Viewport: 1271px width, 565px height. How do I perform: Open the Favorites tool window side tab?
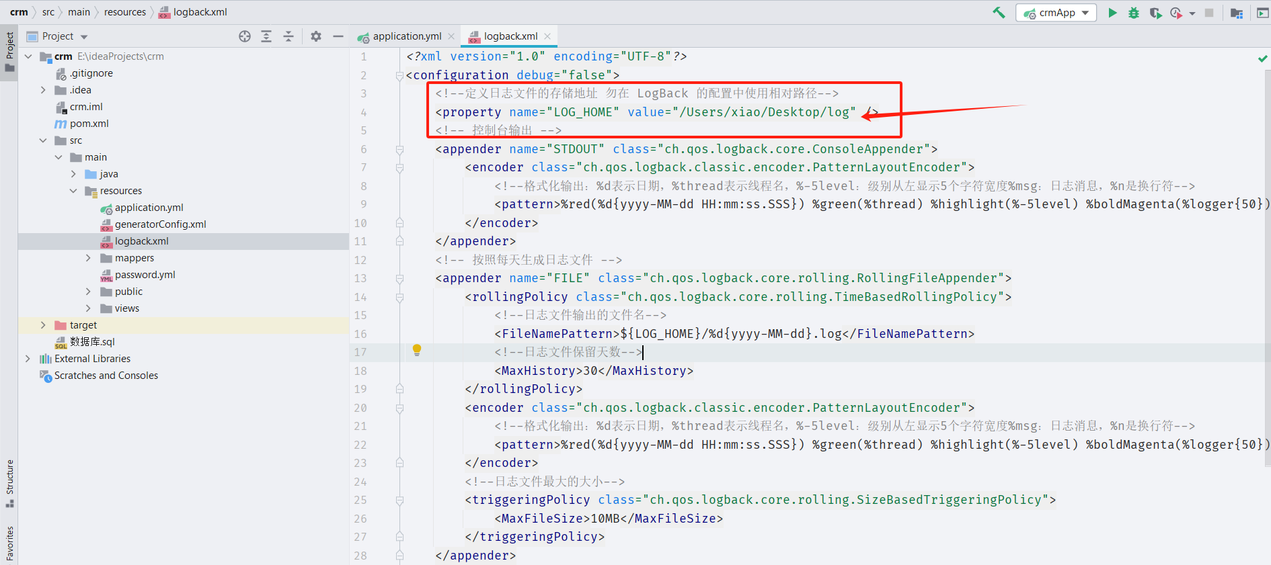click(x=9, y=543)
